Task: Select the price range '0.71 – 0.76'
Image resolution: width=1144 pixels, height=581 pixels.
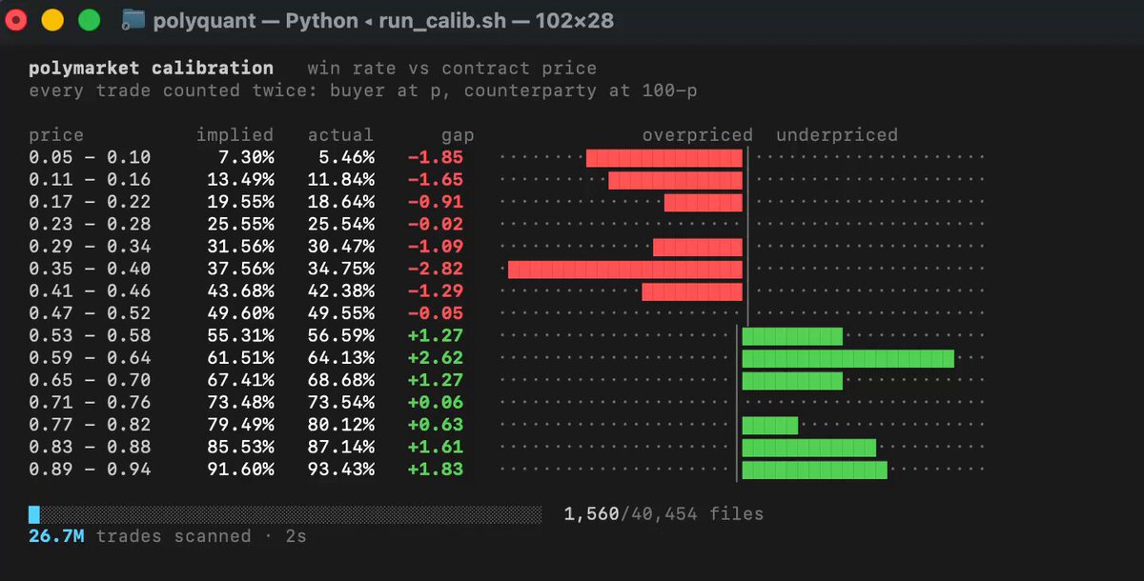Action: [x=90, y=403]
